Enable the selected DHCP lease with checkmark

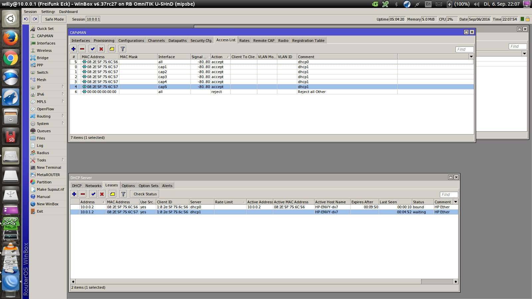coord(93,194)
